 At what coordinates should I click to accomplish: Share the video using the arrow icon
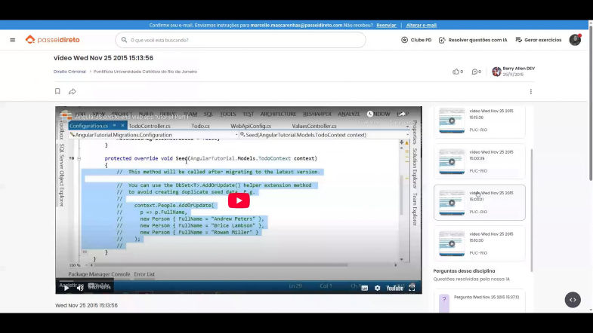(x=73, y=91)
